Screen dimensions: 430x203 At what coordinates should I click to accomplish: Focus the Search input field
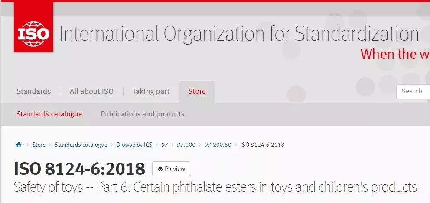click(x=413, y=91)
